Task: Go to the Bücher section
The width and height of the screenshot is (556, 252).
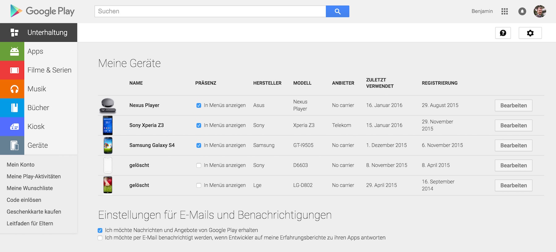Action: click(x=39, y=108)
